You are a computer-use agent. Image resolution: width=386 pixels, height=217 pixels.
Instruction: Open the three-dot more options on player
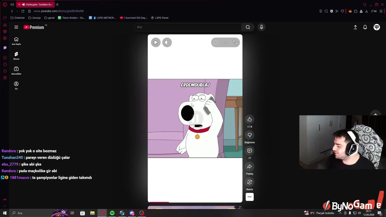226,42
